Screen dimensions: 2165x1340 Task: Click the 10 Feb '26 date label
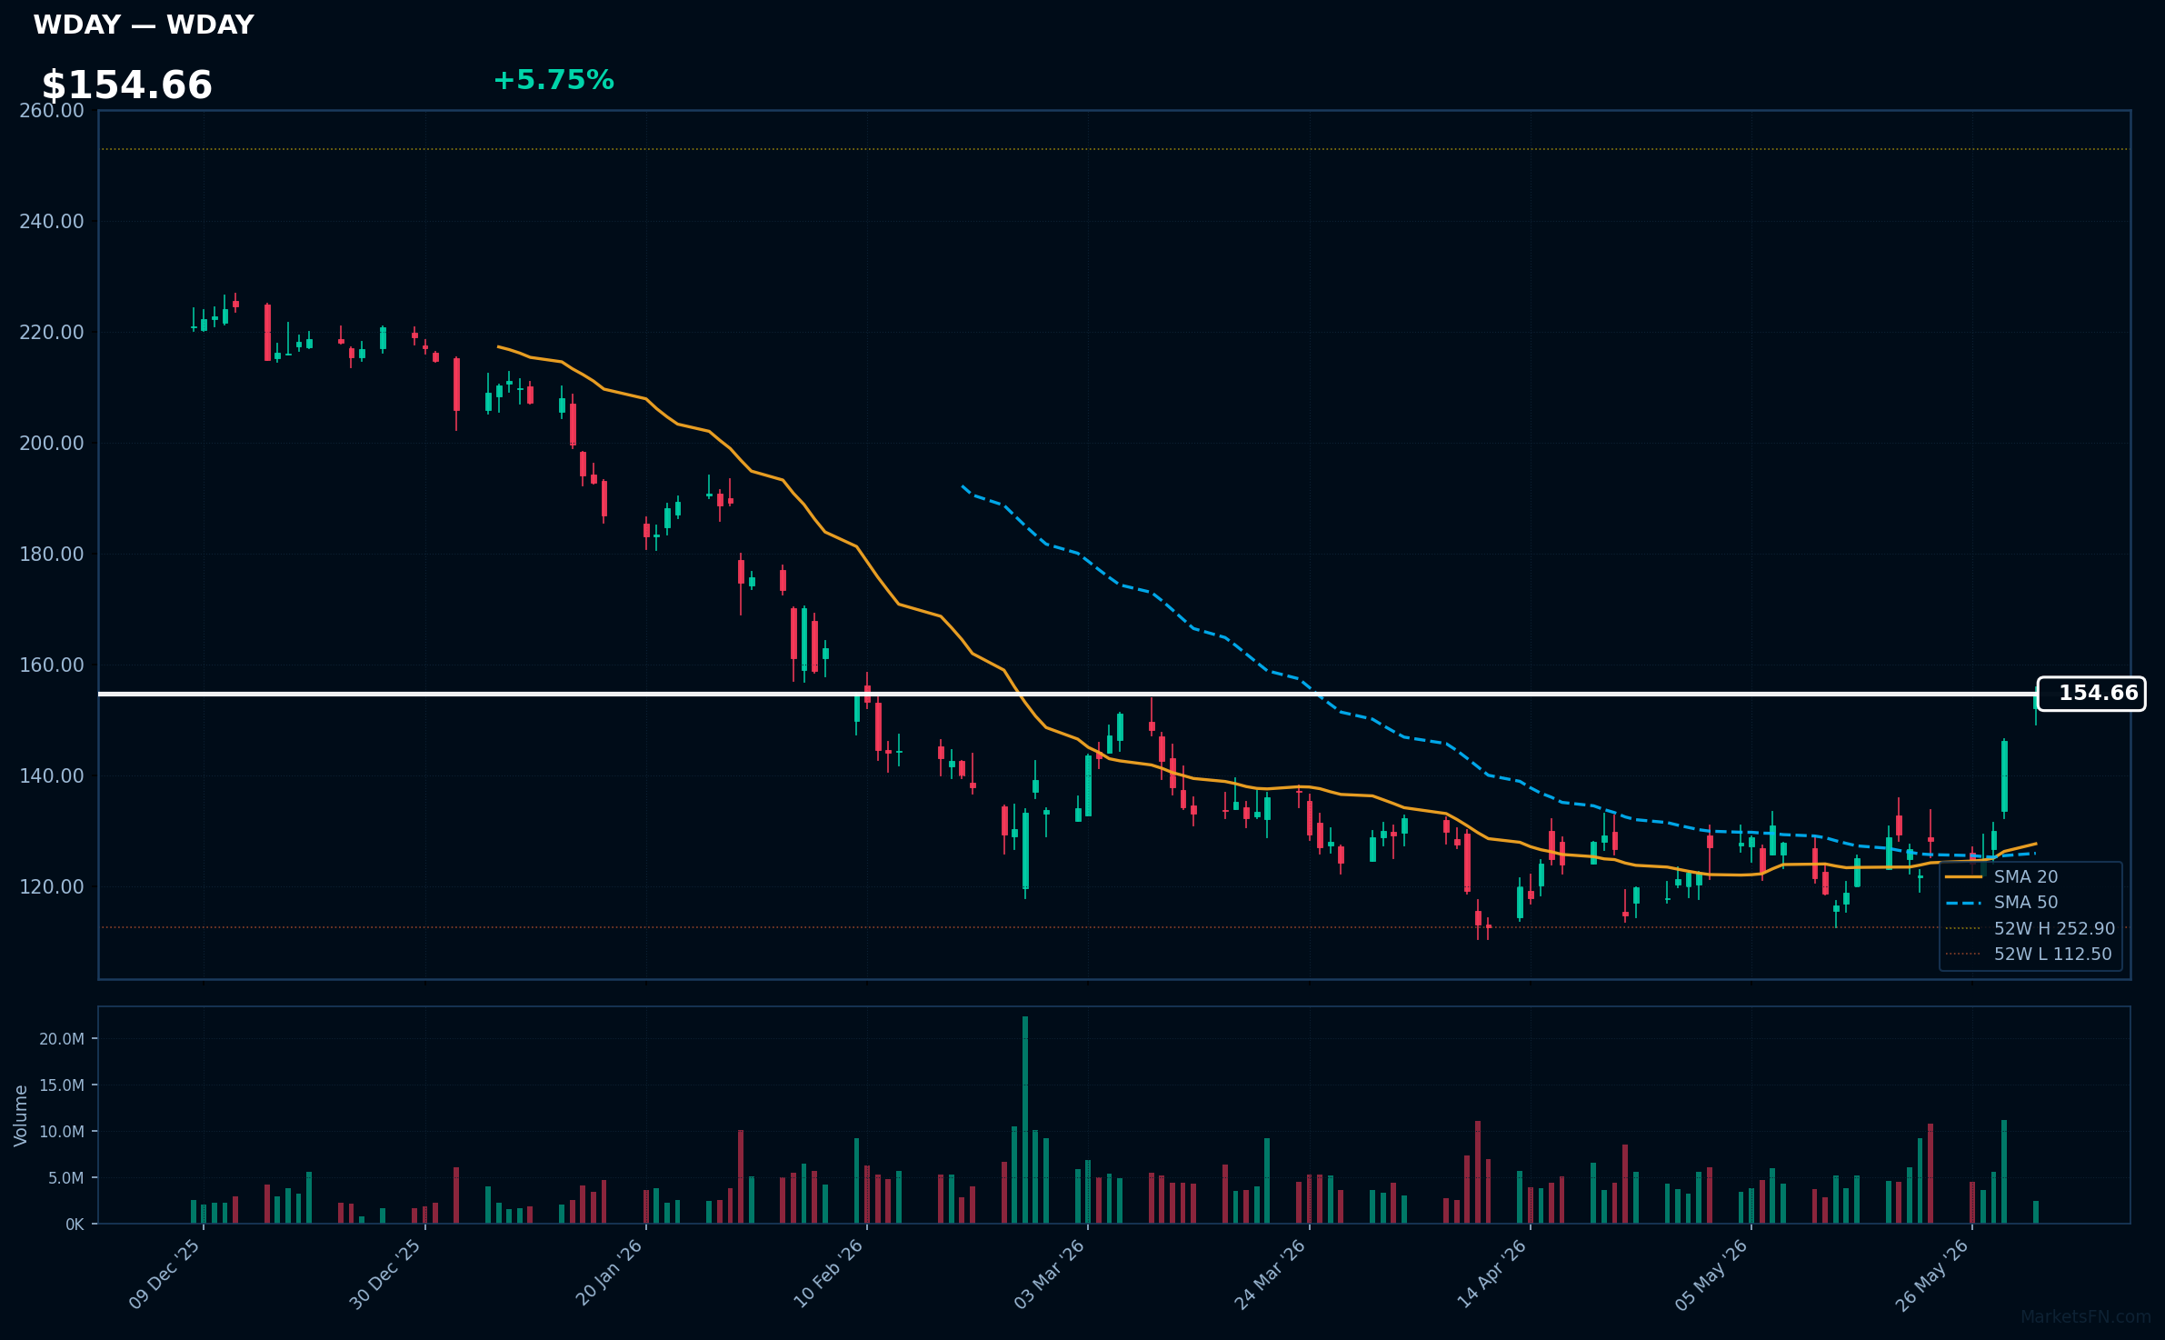[828, 1275]
